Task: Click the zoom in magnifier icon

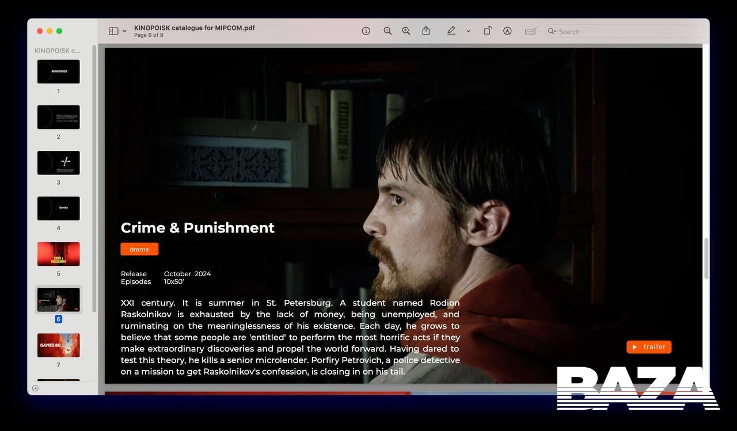Action: pos(406,31)
